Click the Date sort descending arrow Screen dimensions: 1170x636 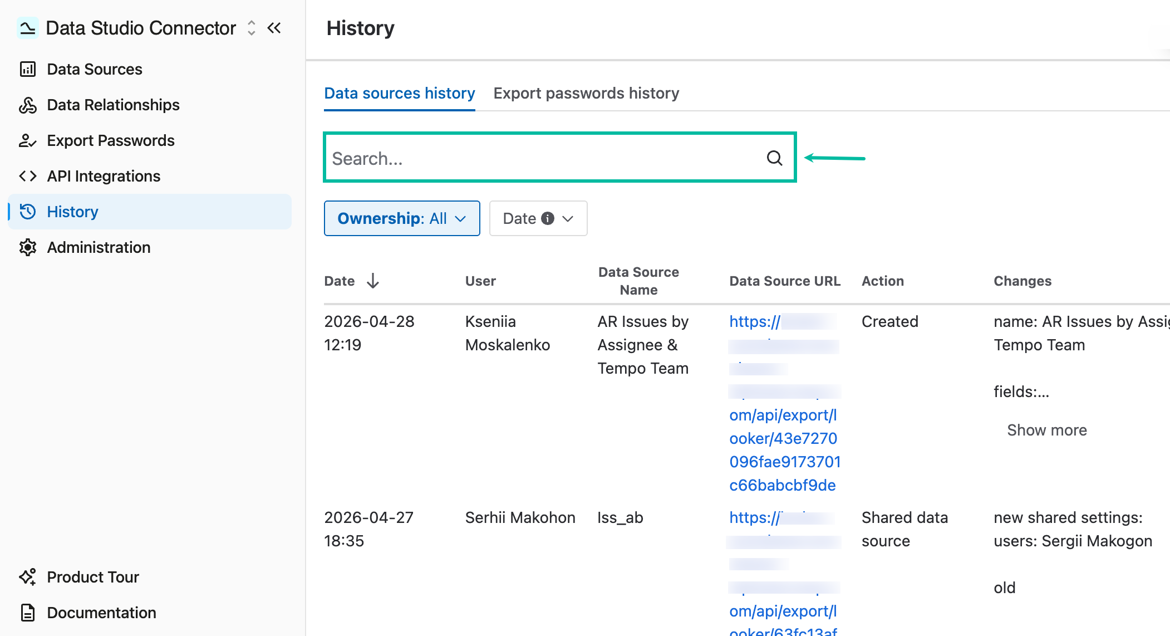coord(373,281)
